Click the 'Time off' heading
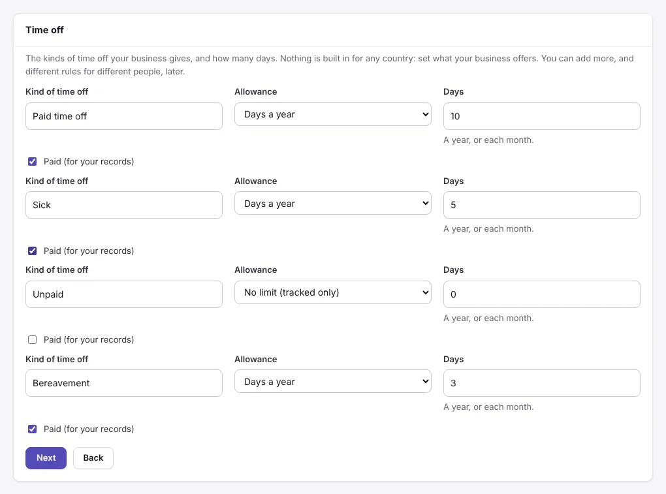Image resolution: width=666 pixels, height=494 pixels. click(x=44, y=30)
